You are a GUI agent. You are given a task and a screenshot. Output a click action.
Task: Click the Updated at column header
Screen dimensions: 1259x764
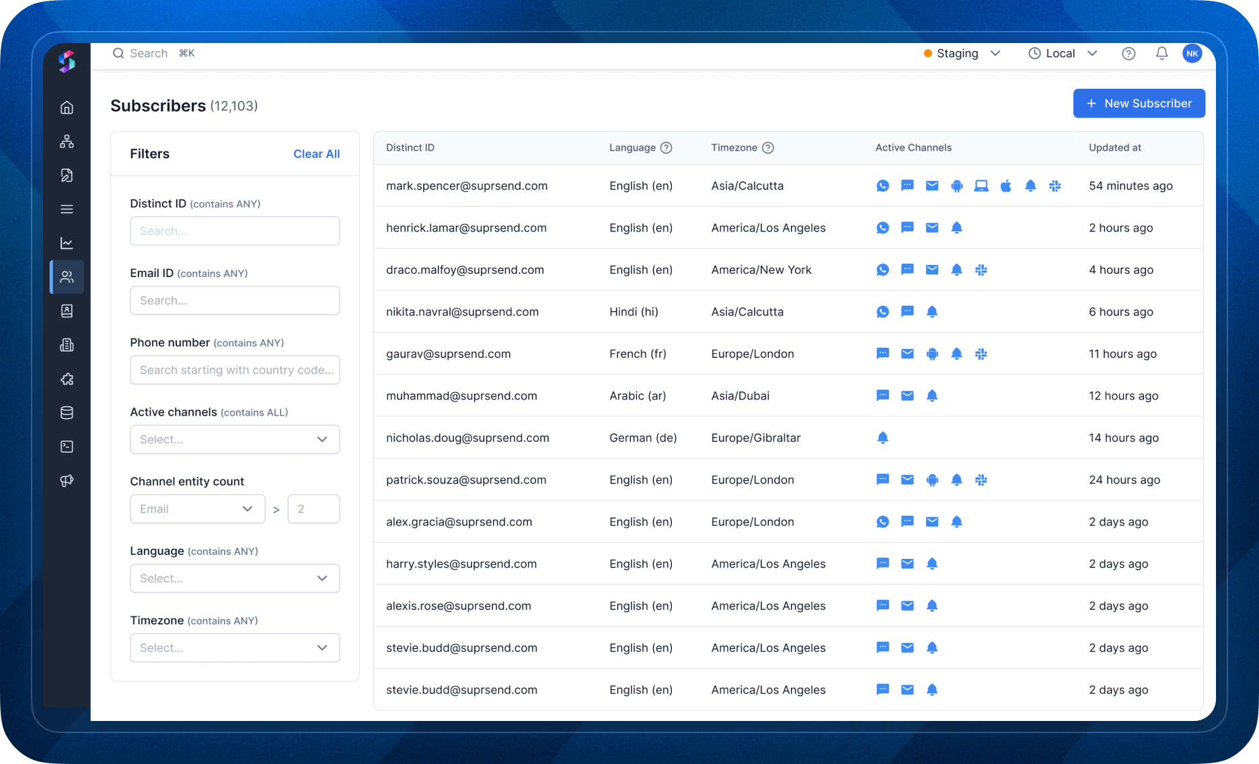point(1115,148)
